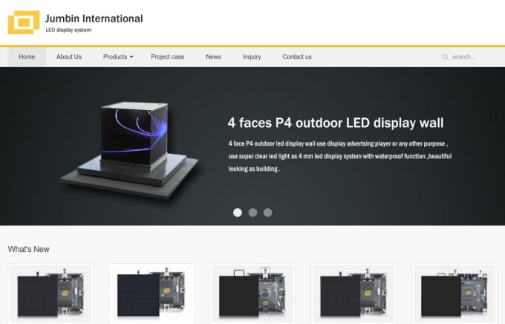Image resolution: width=505 pixels, height=324 pixels.
Task: Navigate to the News section
Action: click(x=213, y=57)
